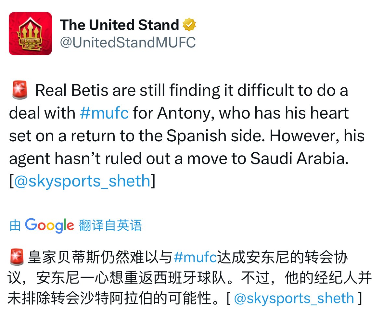
Task: Click the siren emoji before 皇家贝蒂斯
Action: tap(17, 257)
